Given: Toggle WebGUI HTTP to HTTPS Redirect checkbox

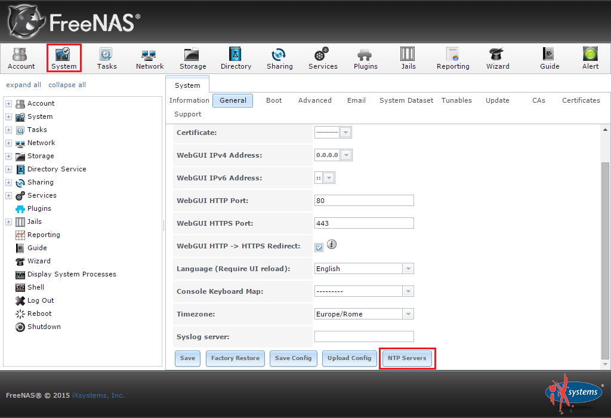Looking at the screenshot, I should (319, 247).
